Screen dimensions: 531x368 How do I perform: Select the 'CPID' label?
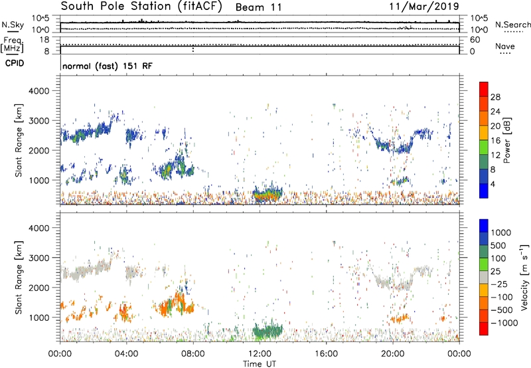point(15,63)
